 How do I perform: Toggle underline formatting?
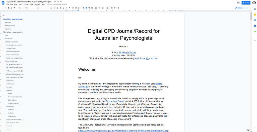point(63,8)
